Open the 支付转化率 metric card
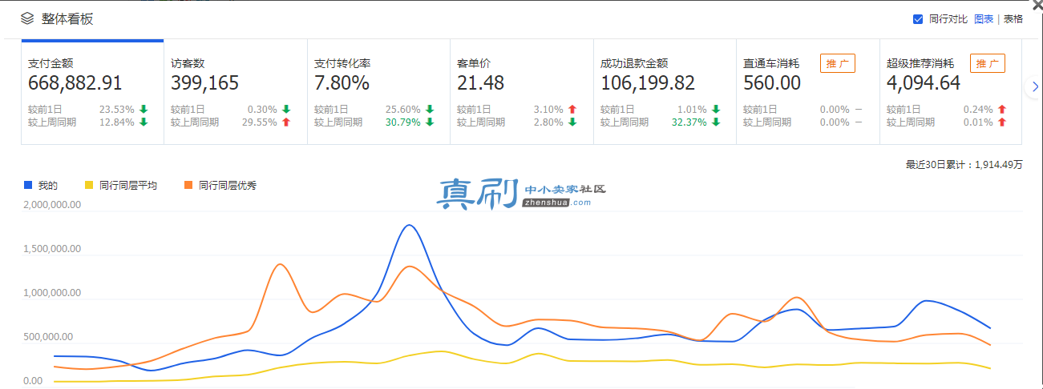The width and height of the screenshot is (1043, 389). 378,92
